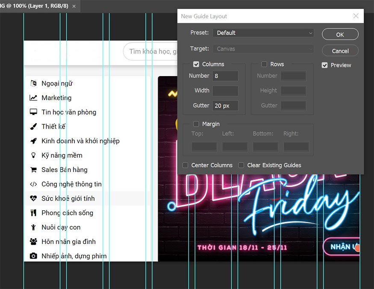Open the Target dropdown

pyautogui.click(x=263, y=49)
